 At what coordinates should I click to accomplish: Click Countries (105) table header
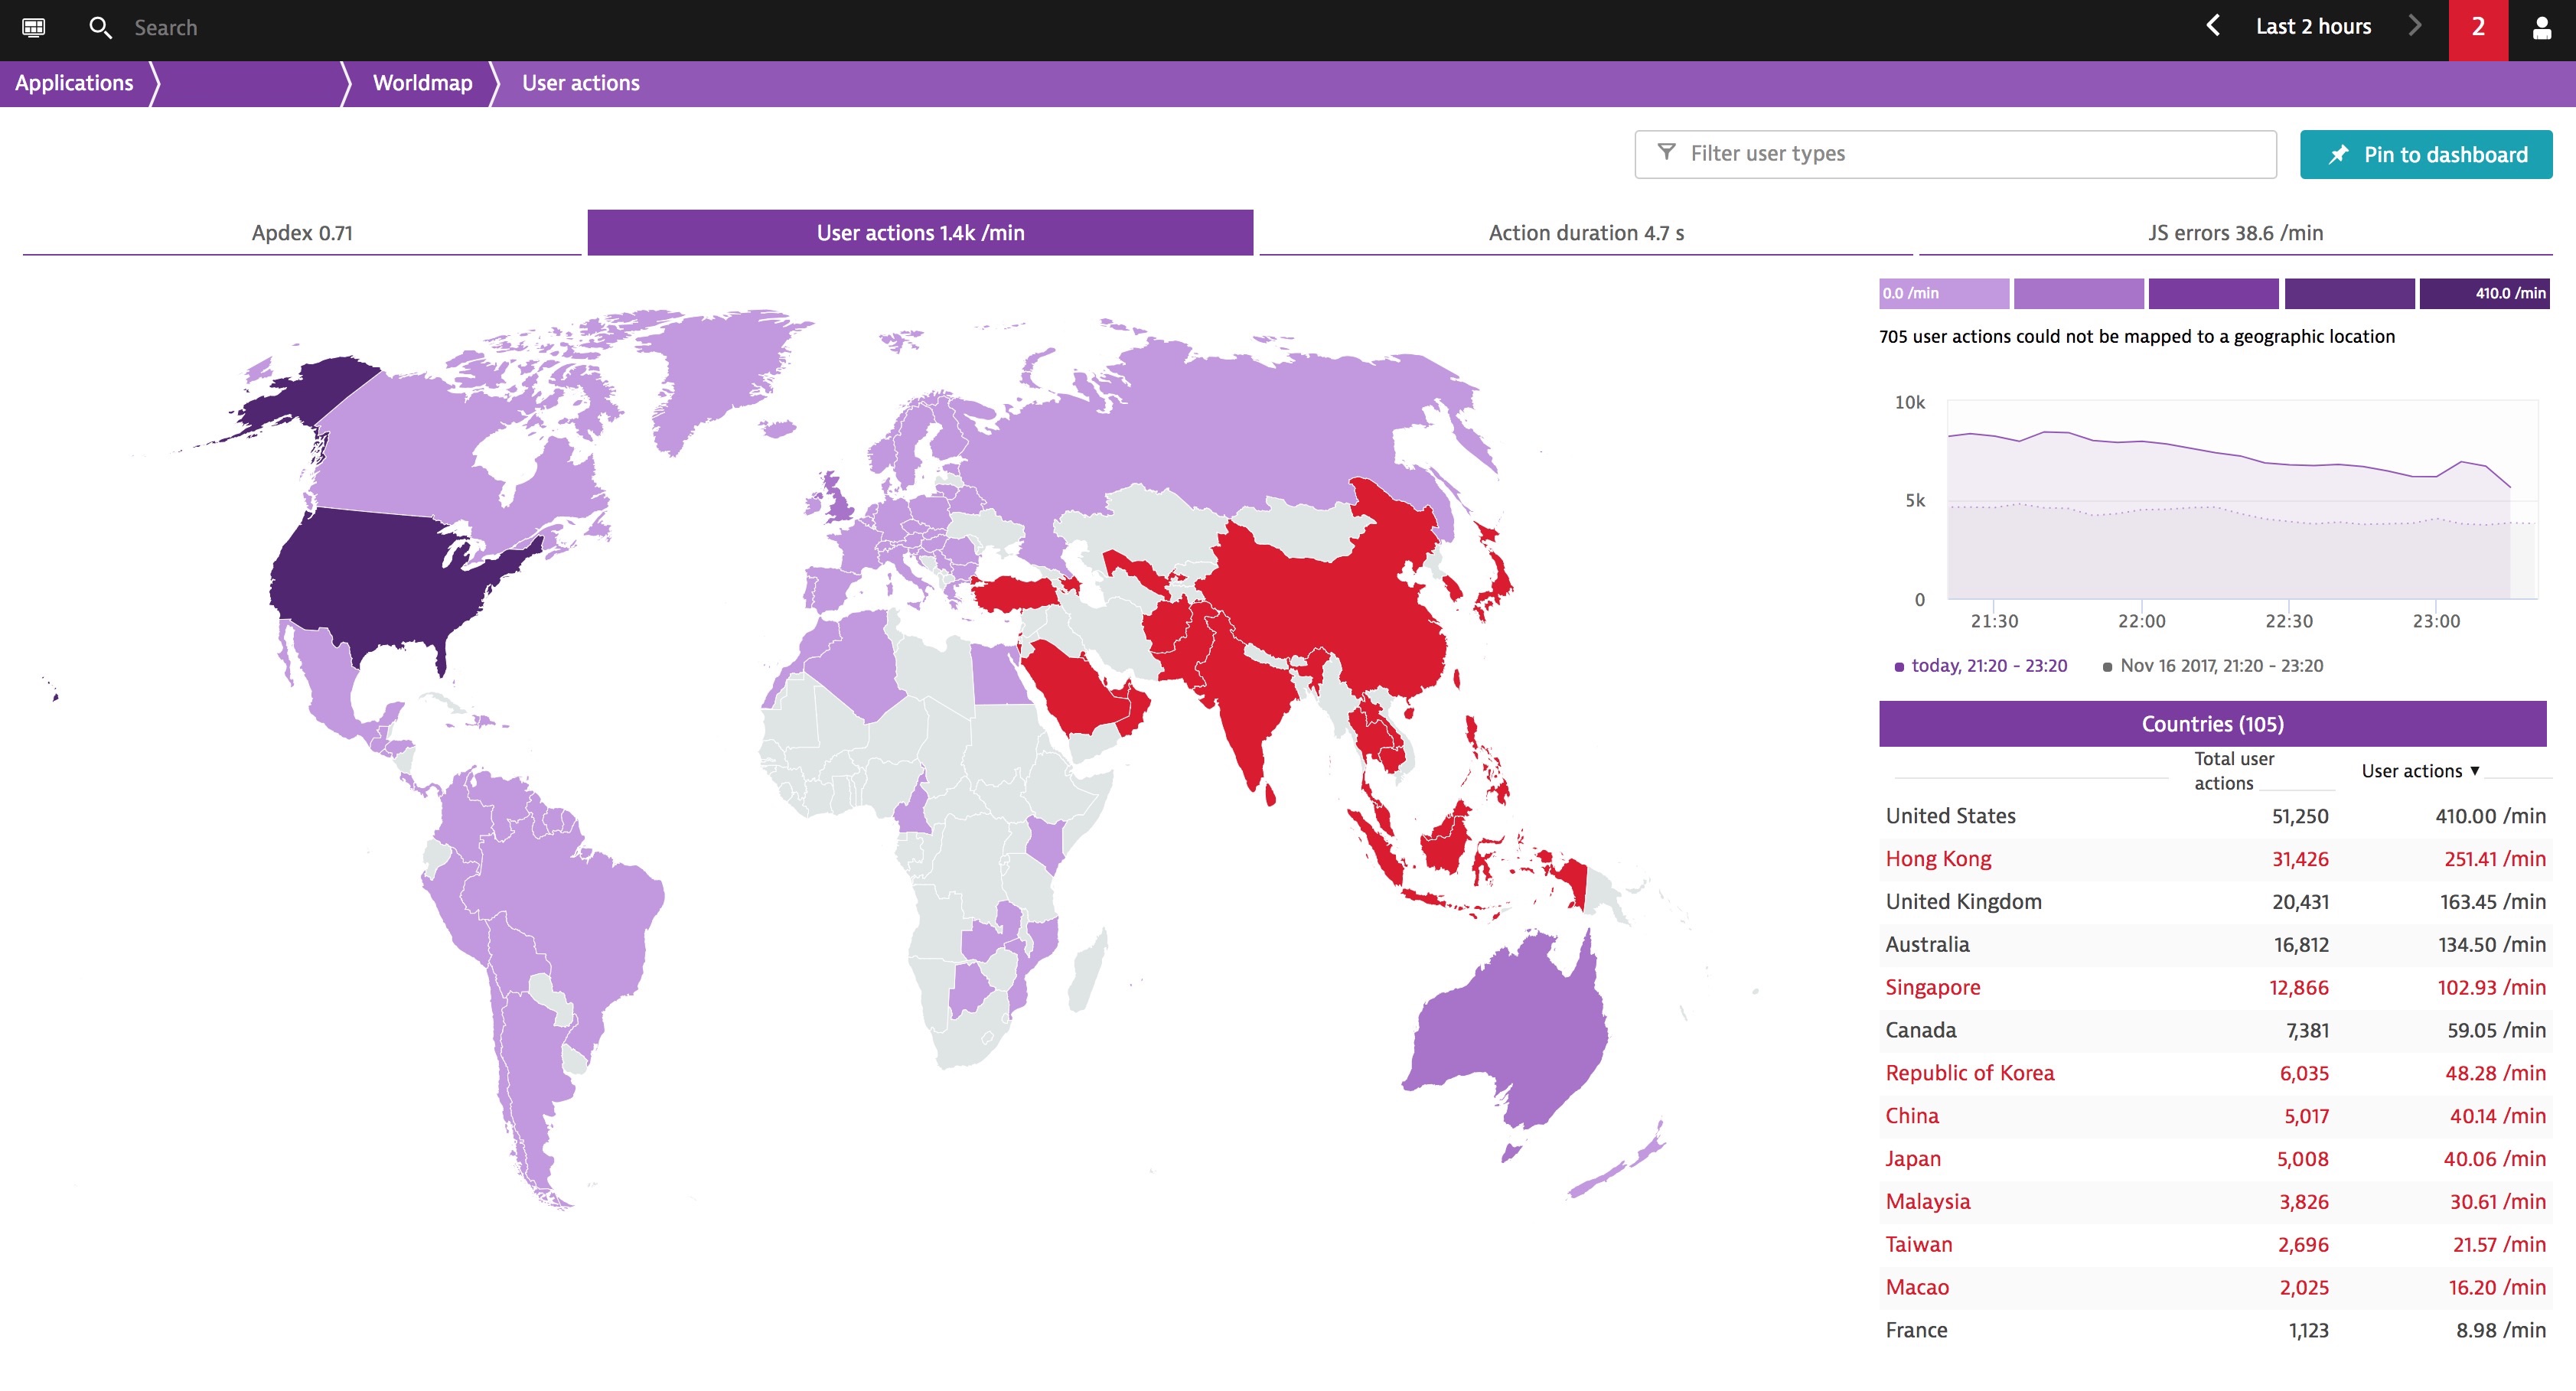2212,724
